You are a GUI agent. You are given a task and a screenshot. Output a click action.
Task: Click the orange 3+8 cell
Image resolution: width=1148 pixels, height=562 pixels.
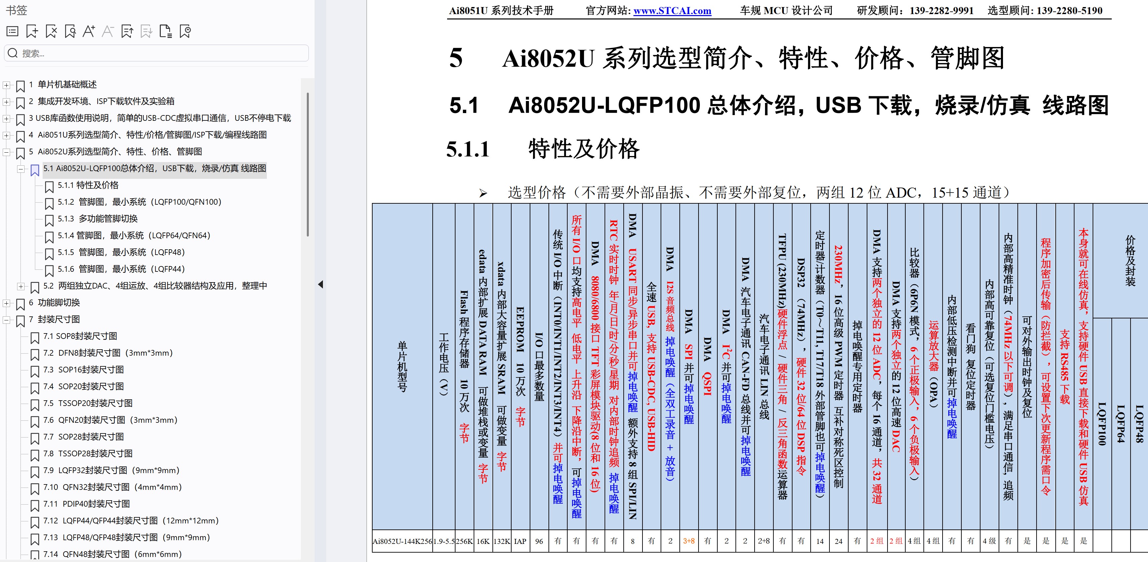coord(689,541)
